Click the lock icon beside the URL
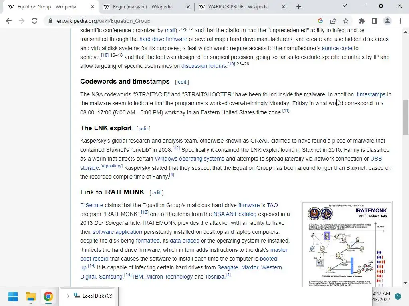409x306 pixels. click(50, 21)
